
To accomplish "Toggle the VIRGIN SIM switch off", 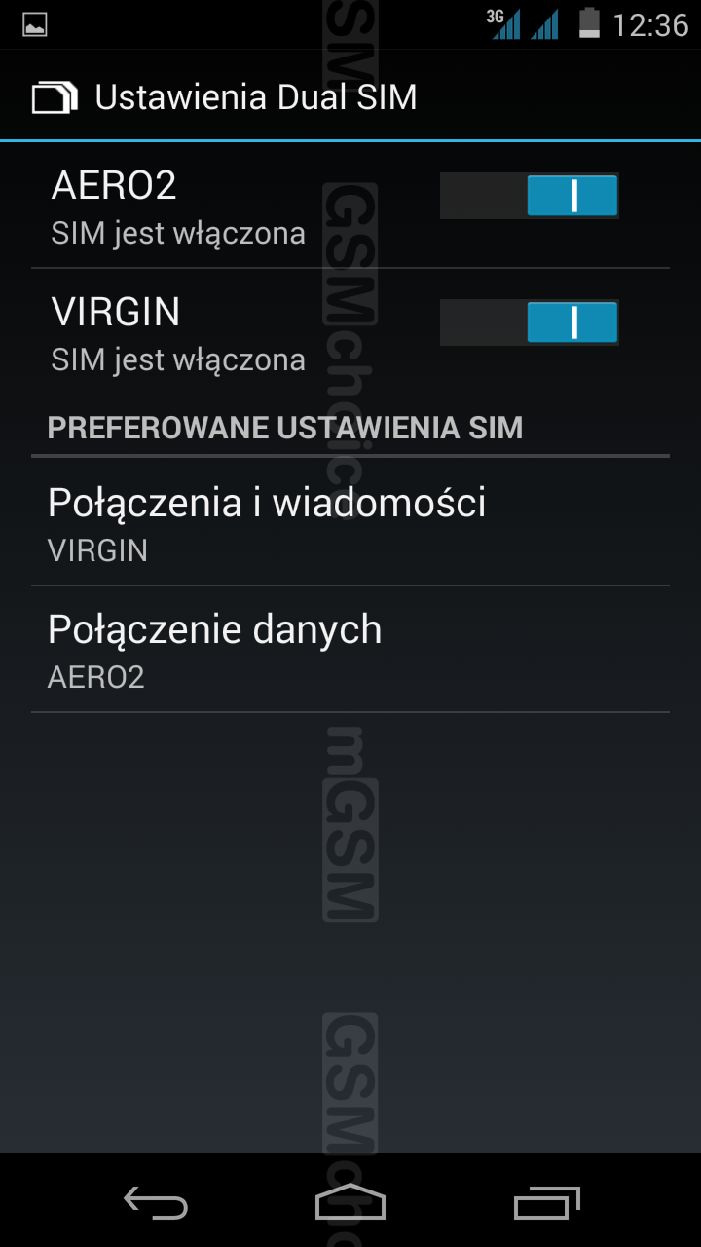I will 530,322.
